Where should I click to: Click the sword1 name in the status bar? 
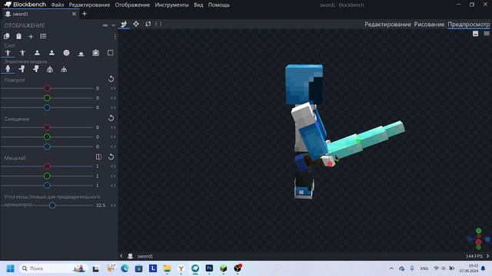tap(145, 256)
